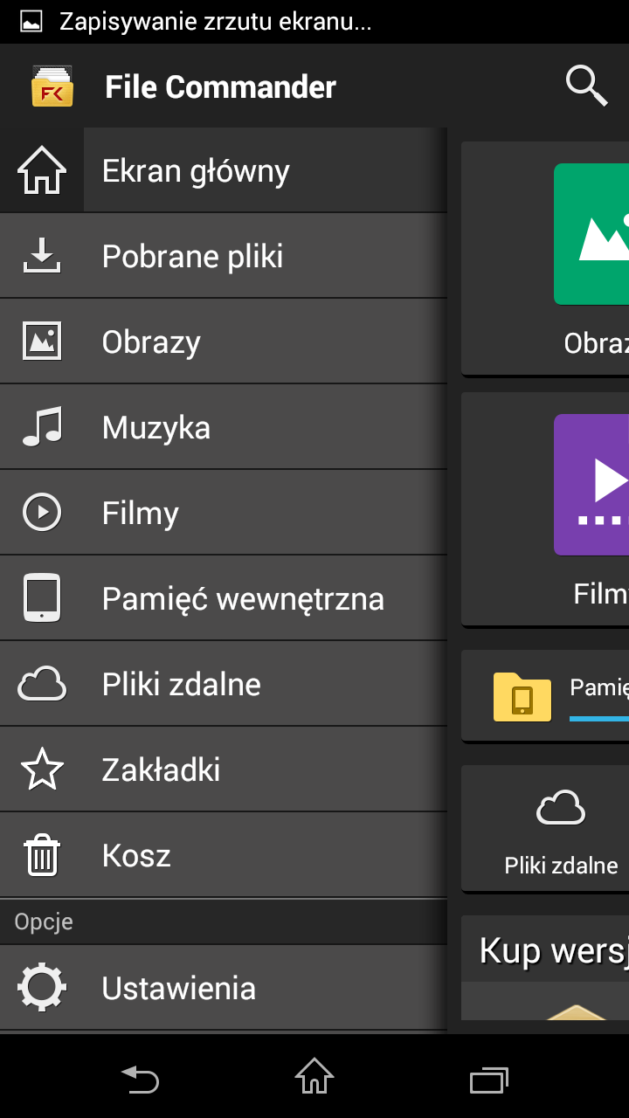Tap the download icon for Pobrane pliki

[x=42, y=256]
